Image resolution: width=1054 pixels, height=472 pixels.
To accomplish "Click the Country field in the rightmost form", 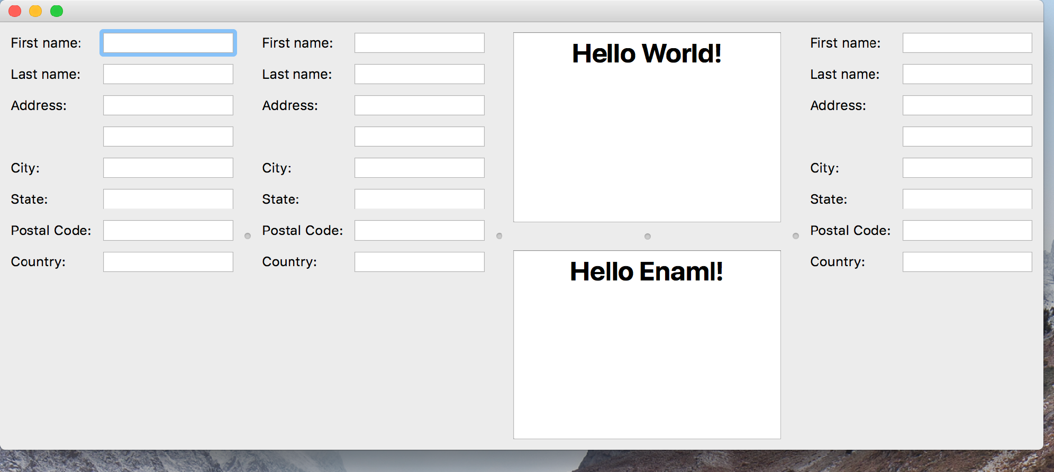I will (967, 261).
